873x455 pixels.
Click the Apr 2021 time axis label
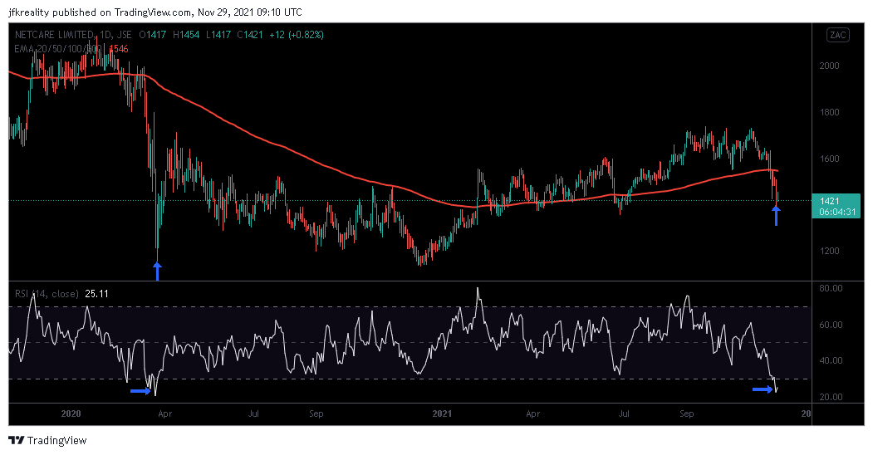pos(532,413)
